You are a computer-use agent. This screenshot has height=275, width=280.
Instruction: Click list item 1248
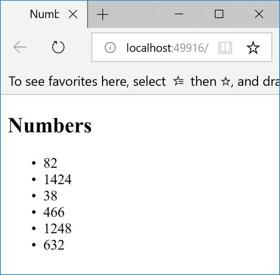click(x=57, y=228)
